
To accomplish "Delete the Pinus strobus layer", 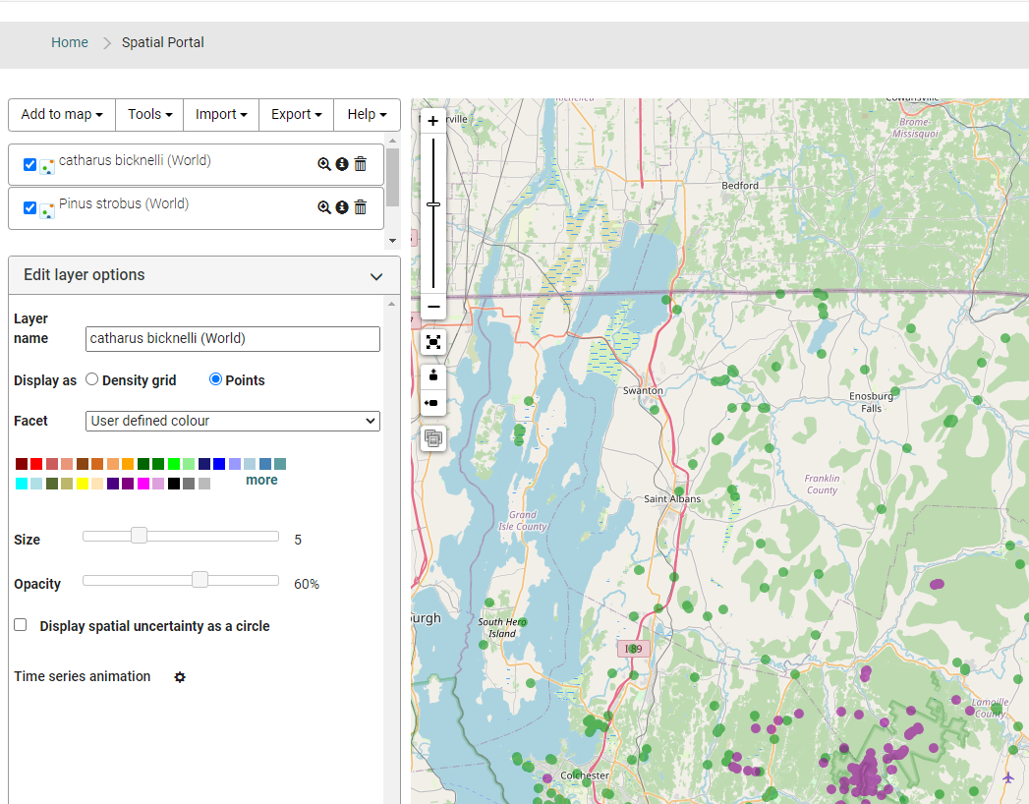I will (361, 207).
